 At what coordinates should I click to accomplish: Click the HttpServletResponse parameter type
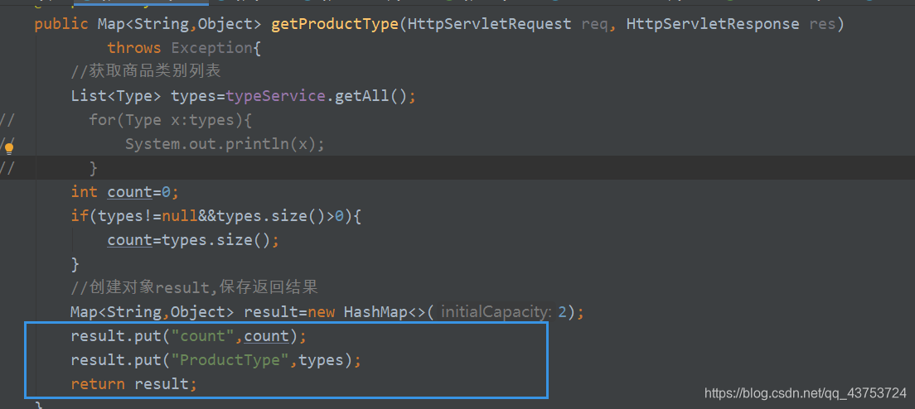[x=713, y=24]
